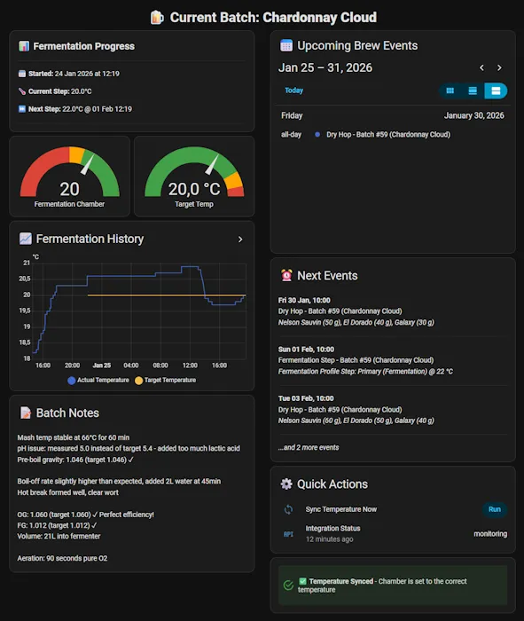The height and width of the screenshot is (621, 524).
Task: Click the thermometer icon beside Current Step
Action: [x=22, y=91]
